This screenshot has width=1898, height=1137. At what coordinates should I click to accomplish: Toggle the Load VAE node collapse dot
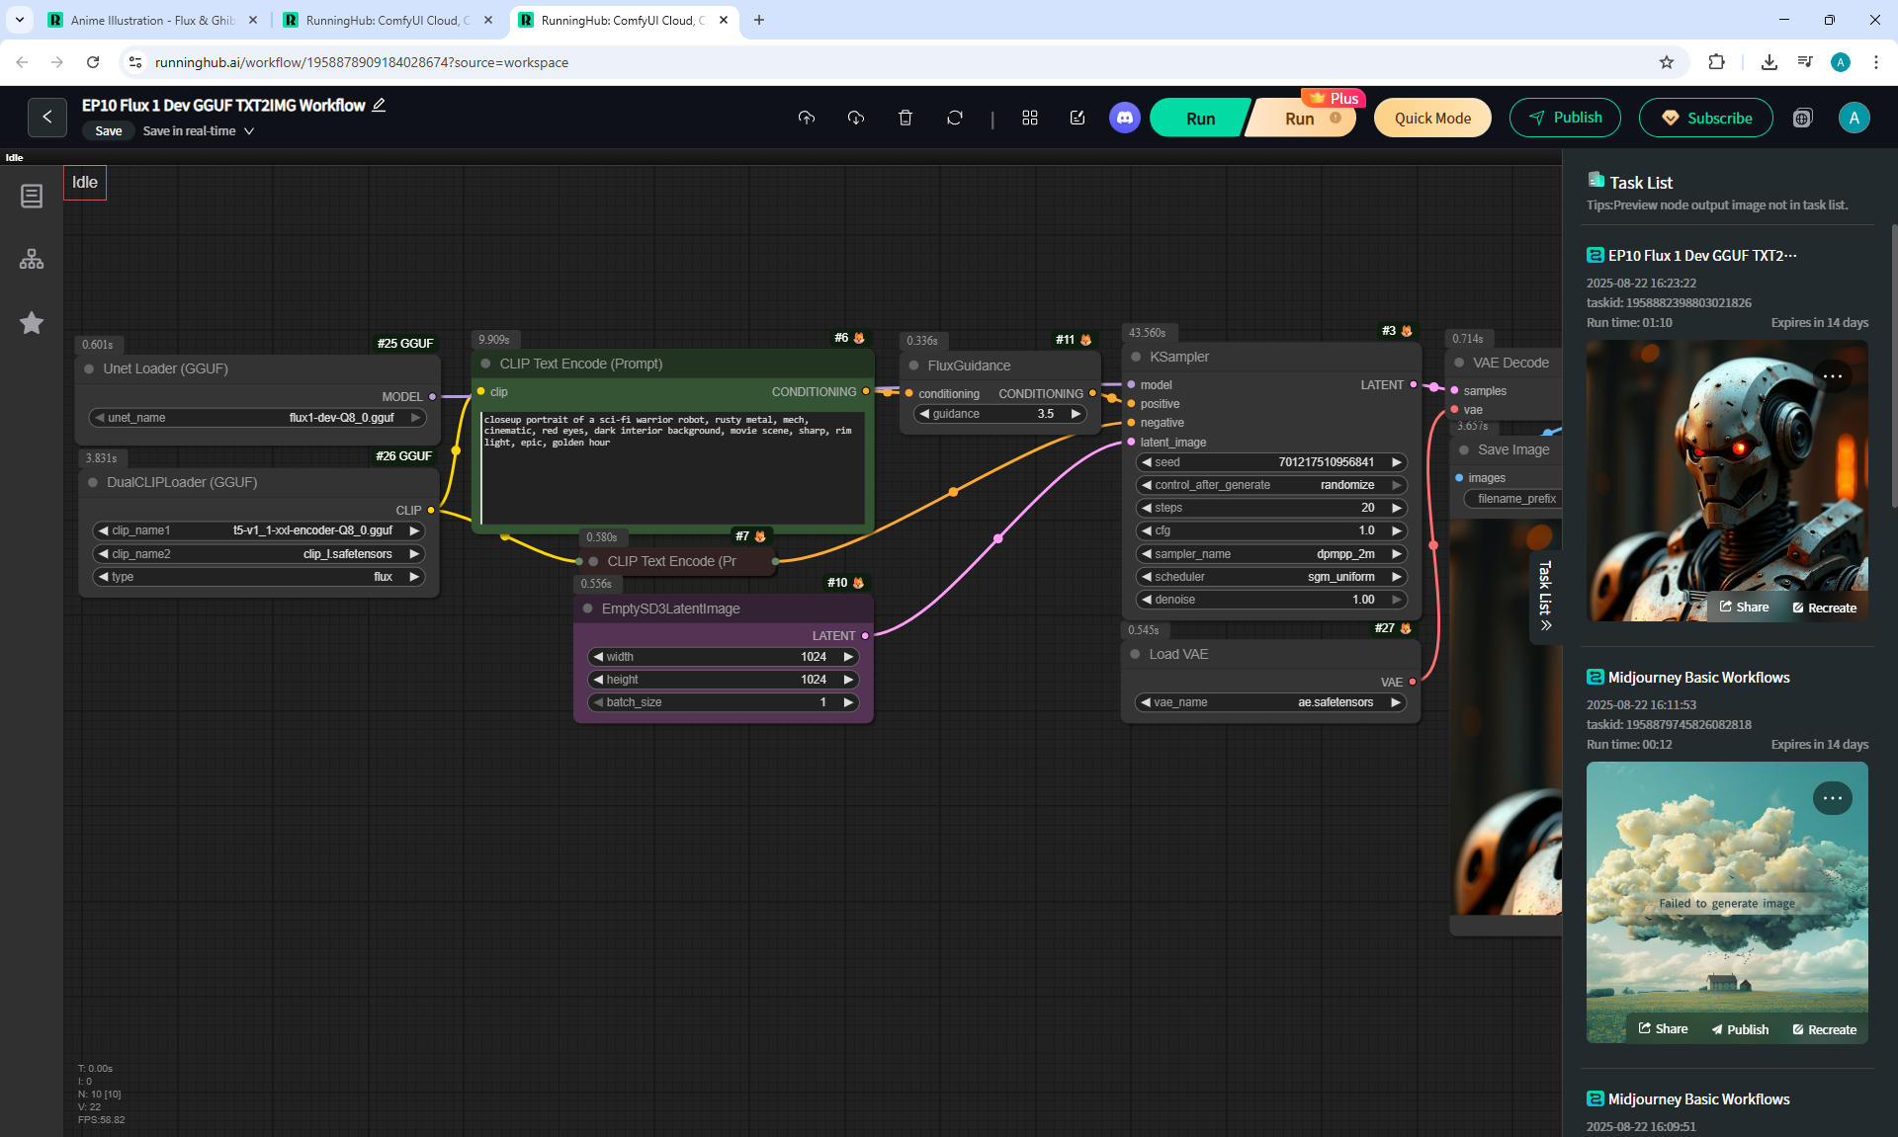click(1135, 654)
